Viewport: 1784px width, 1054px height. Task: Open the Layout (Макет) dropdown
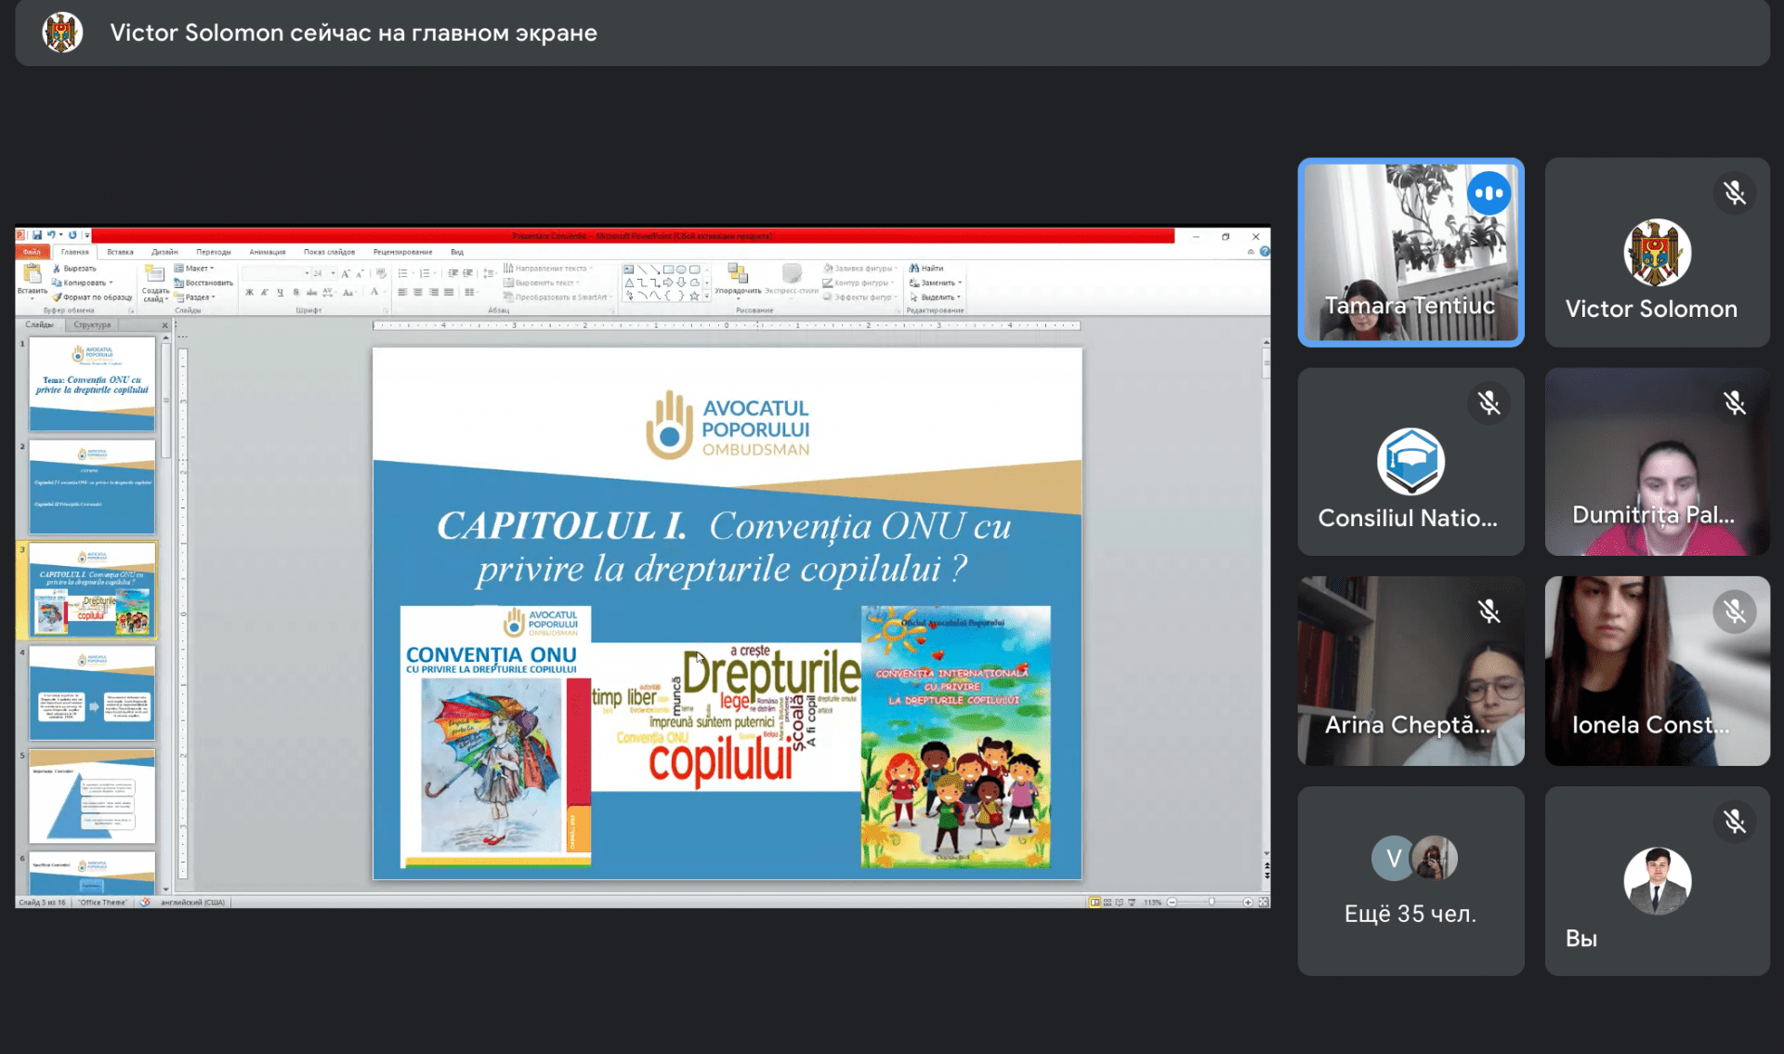click(x=194, y=269)
